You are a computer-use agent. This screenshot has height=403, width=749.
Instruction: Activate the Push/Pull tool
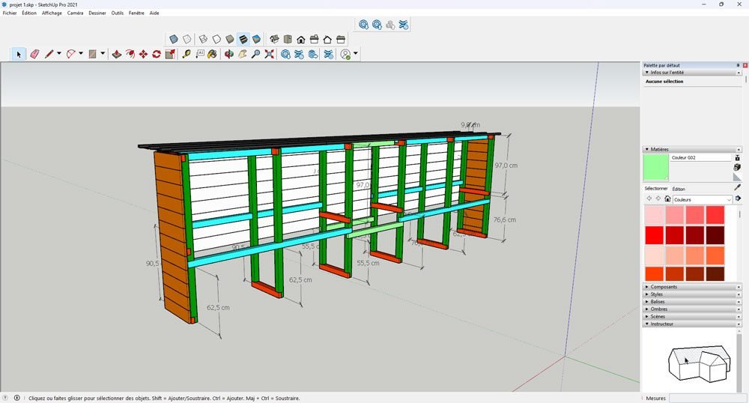point(116,54)
